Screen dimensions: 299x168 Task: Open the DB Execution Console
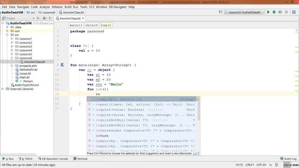click(53, 159)
